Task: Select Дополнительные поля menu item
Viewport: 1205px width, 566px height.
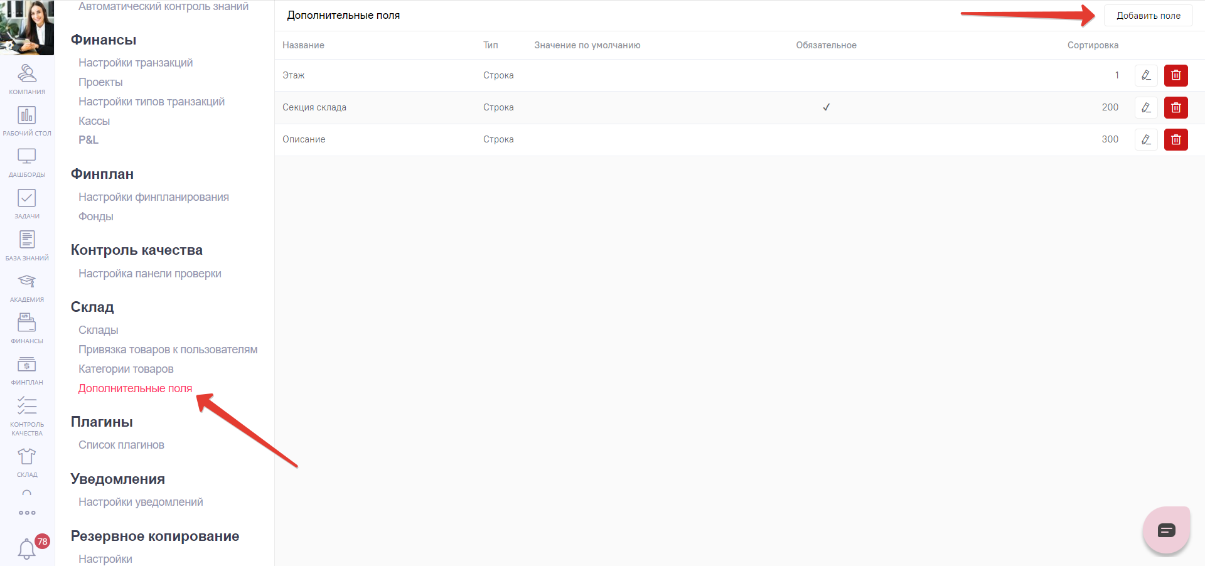Action: pyautogui.click(x=135, y=388)
